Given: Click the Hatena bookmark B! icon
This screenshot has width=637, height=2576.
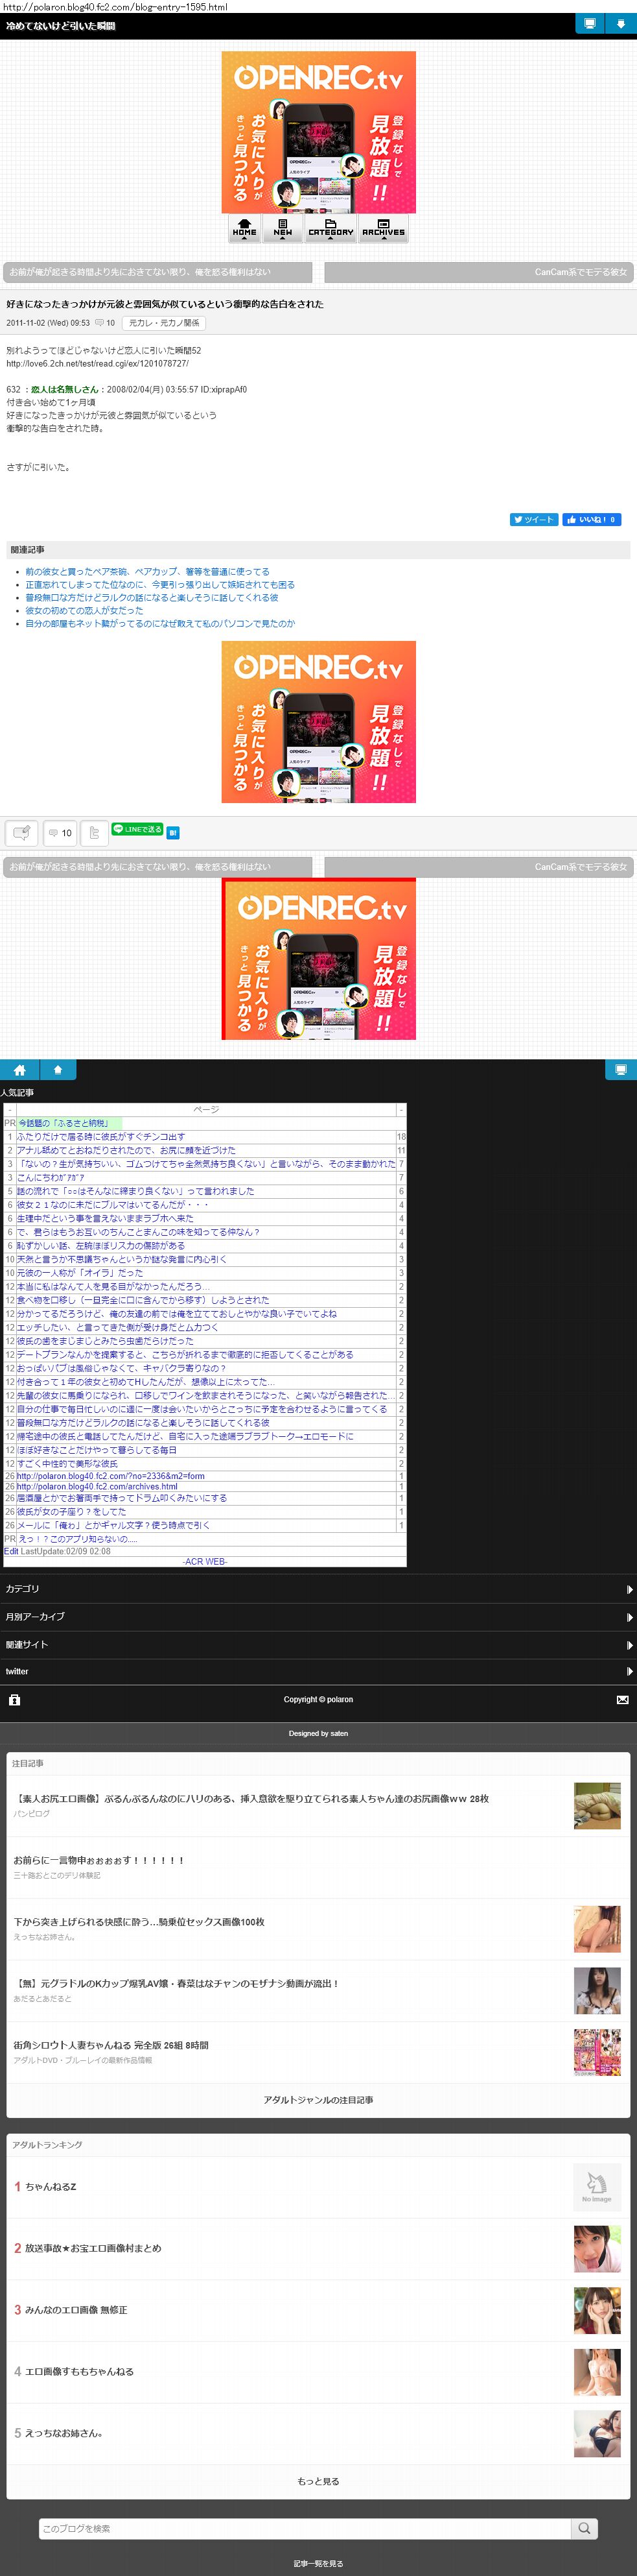Looking at the screenshot, I should [173, 832].
